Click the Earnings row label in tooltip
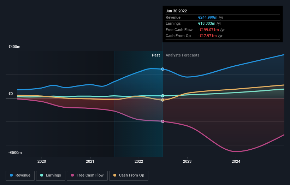This screenshot has height=185, width=290. (x=173, y=23)
